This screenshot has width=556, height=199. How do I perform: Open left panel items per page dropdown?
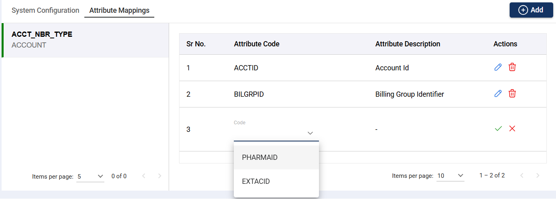pos(90,176)
